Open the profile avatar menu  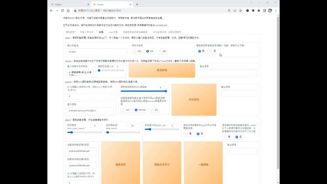(270, 10)
